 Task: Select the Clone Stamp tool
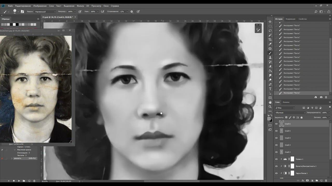[270, 57]
